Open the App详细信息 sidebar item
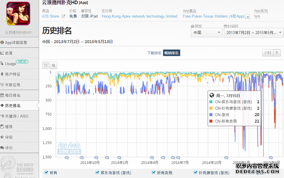The image size is (284, 178). coord(20,42)
